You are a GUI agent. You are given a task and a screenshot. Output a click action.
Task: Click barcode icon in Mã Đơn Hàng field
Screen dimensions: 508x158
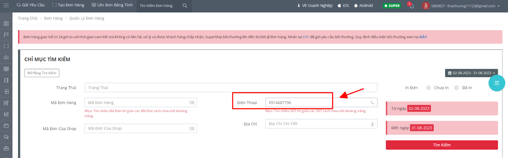pos(192,103)
